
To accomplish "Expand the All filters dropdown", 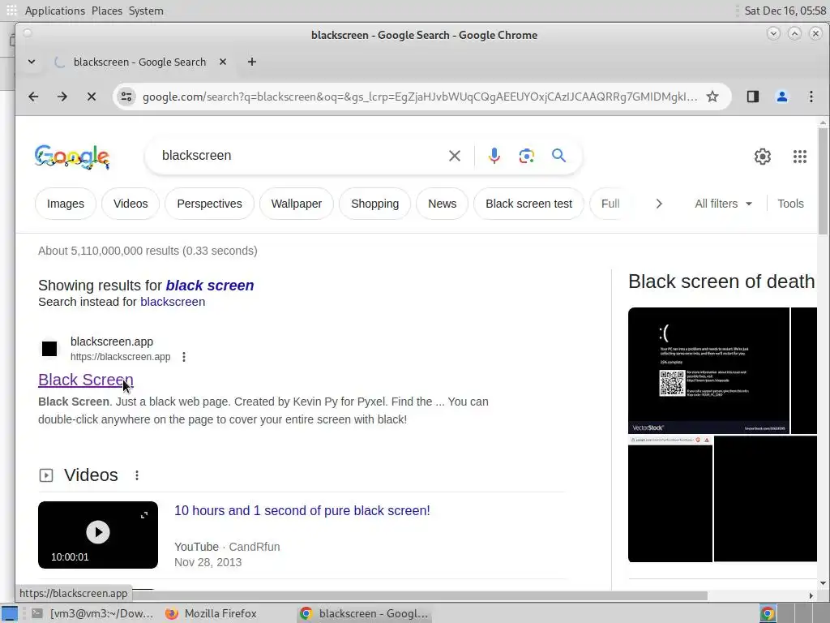I will click(x=723, y=204).
